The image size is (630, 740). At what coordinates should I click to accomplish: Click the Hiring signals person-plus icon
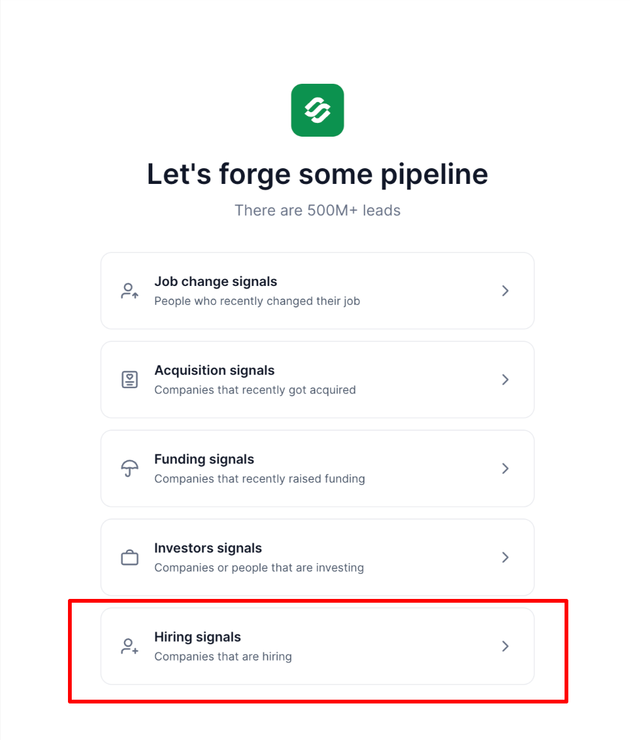[130, 646]
